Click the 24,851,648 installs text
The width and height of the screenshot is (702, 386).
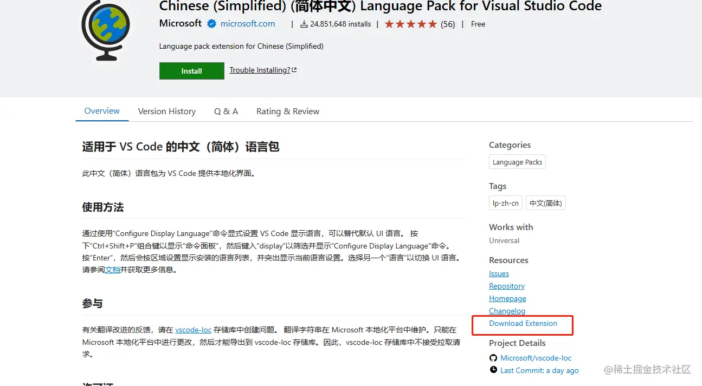coord(341,24)
